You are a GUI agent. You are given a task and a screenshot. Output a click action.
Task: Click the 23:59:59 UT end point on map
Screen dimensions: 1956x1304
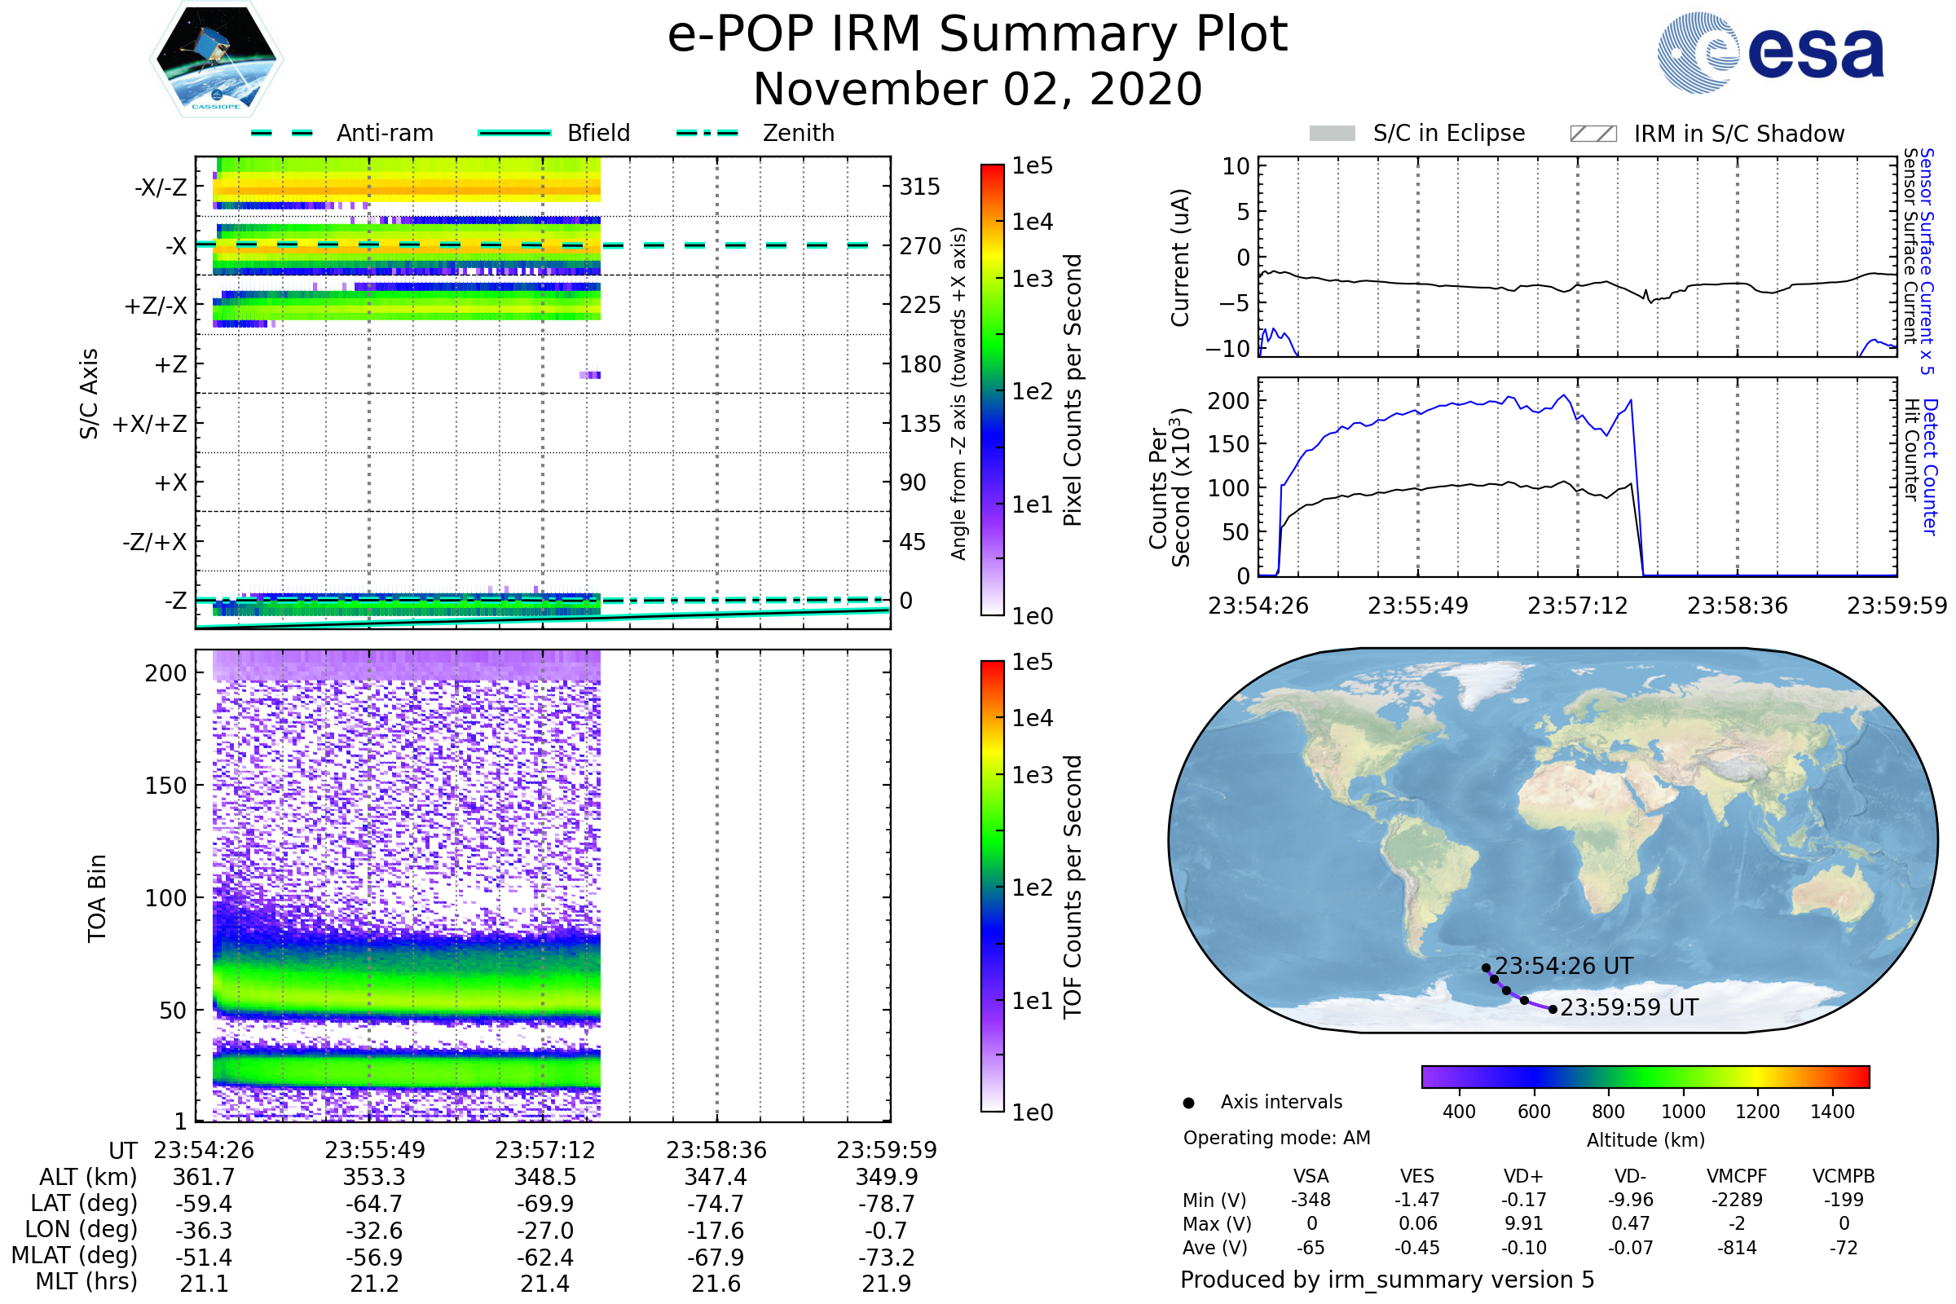[1553, 1010]
